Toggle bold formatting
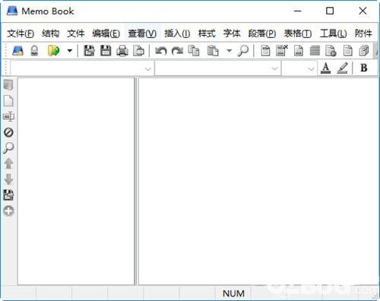This screenshot has width=380, height=301. pyautogui.click(x=364, y=68)
